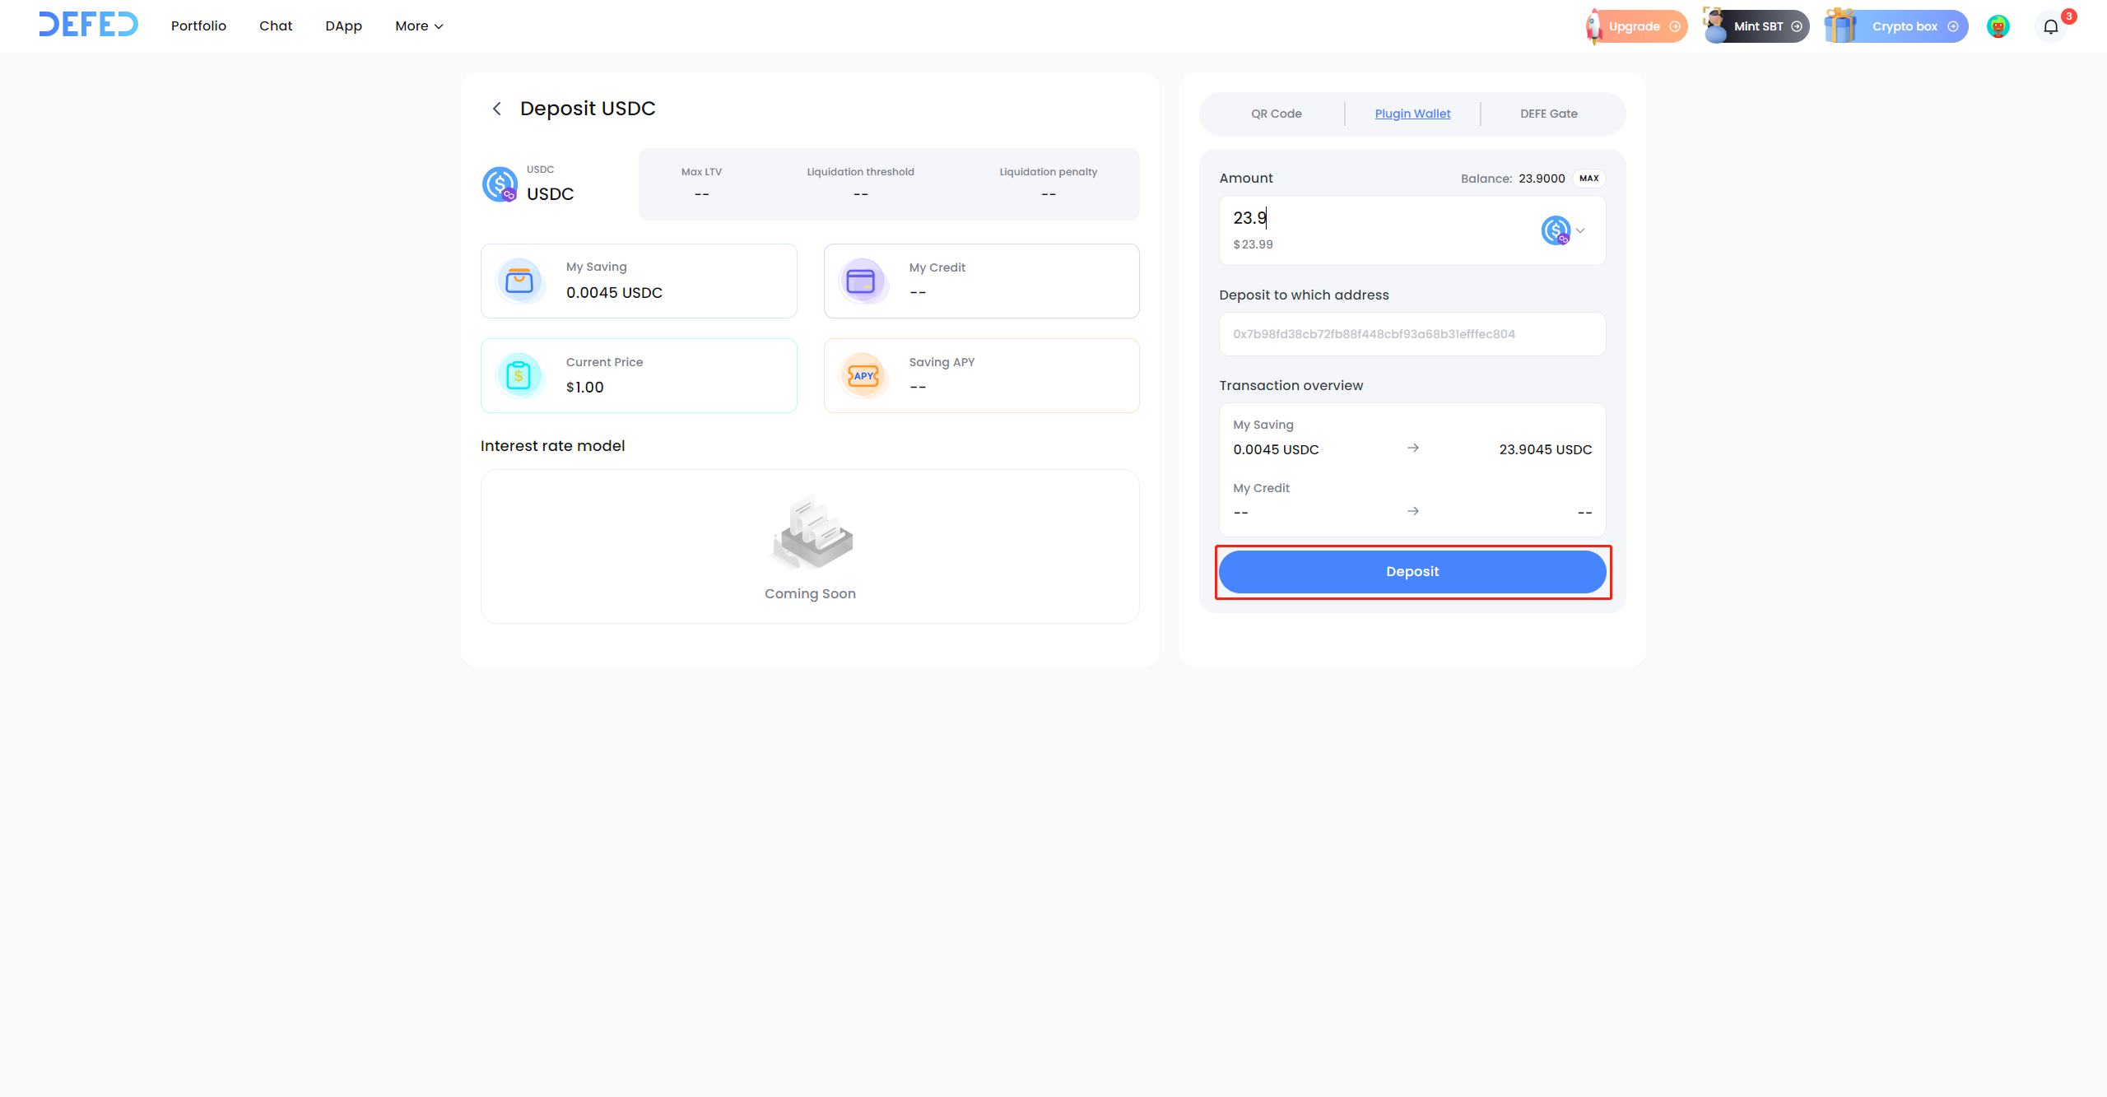
Task: Expand the More menu
Action: pyautogui.click(x=419, y=26)
